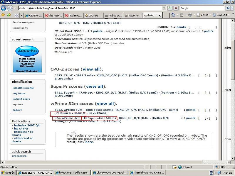View all wPrime 32m scores
The width and height of the screenshot is (235, 176).
tap(105, 104)
